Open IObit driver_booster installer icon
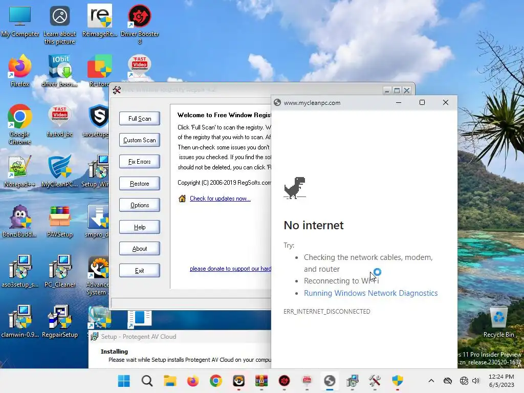 click(x=59, y=71)
